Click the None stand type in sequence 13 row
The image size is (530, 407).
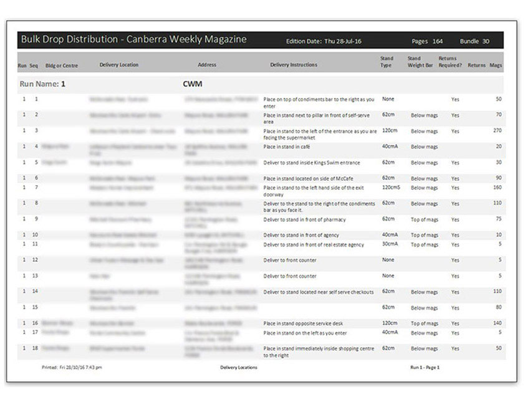pyautogui.click(x=388, y=275)
